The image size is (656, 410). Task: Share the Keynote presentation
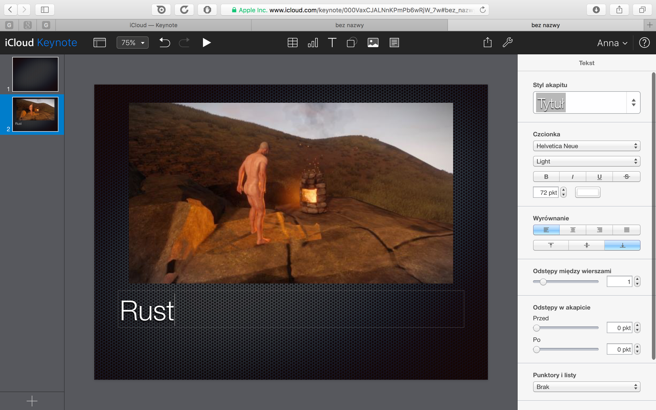tap(487, 42)
